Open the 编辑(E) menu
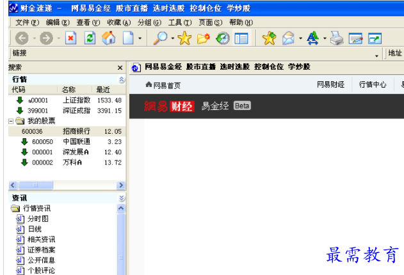This screenshot has width=404, height=275. 58,22
